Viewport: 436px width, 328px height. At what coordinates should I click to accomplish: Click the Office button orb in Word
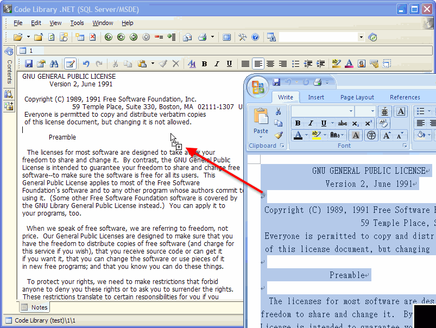258,87
